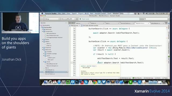Click the search magnifier icon in toolbar
Image resolution: width=172 pixels, height=96 pixels.
(145, 19)
